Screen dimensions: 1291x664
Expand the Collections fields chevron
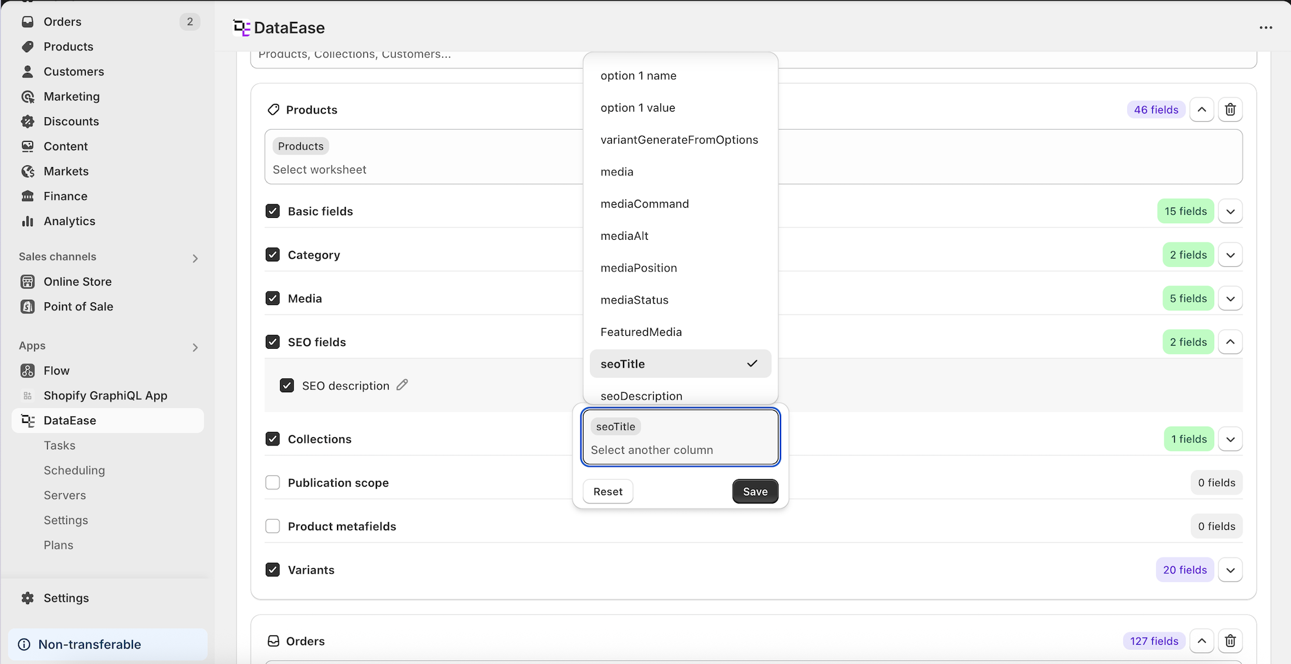[1230, 439]
